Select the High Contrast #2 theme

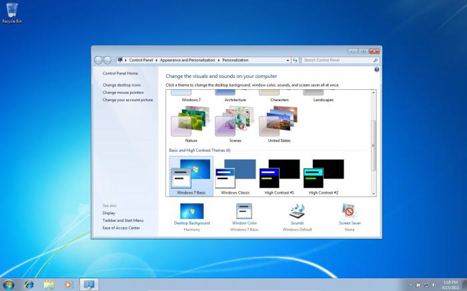click(324, 176)
